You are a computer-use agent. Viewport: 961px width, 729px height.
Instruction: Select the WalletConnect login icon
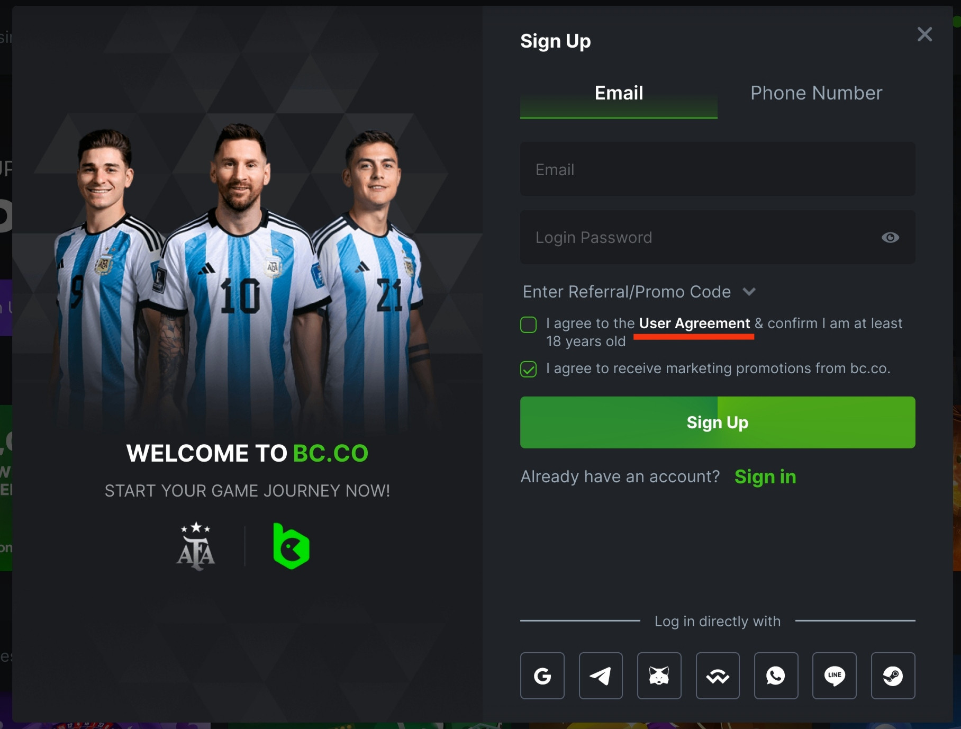tap(718, 676)
